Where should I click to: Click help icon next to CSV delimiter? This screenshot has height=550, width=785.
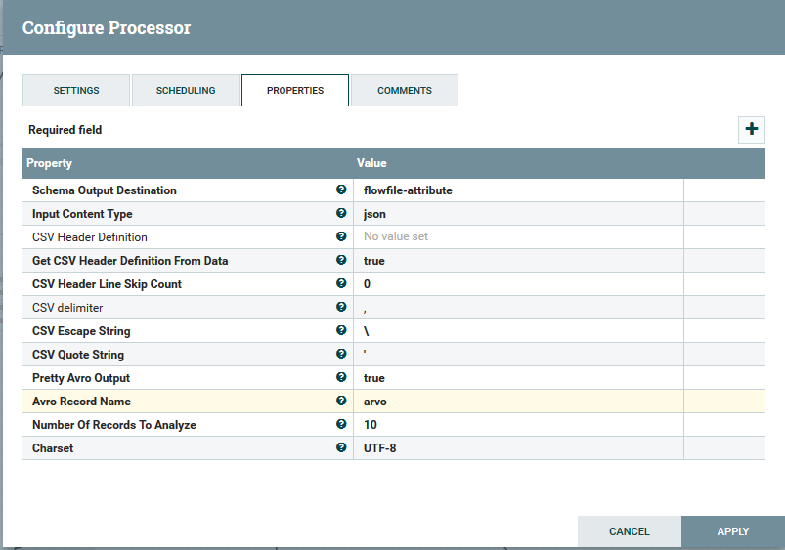(341, 307)
